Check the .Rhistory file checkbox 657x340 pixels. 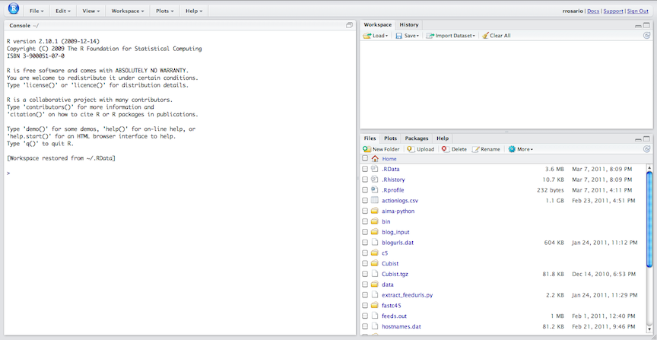[365, 180]
